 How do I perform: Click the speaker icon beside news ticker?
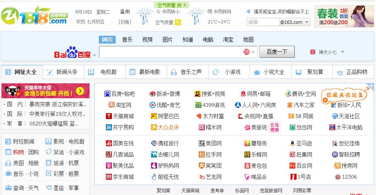[249, 12]
